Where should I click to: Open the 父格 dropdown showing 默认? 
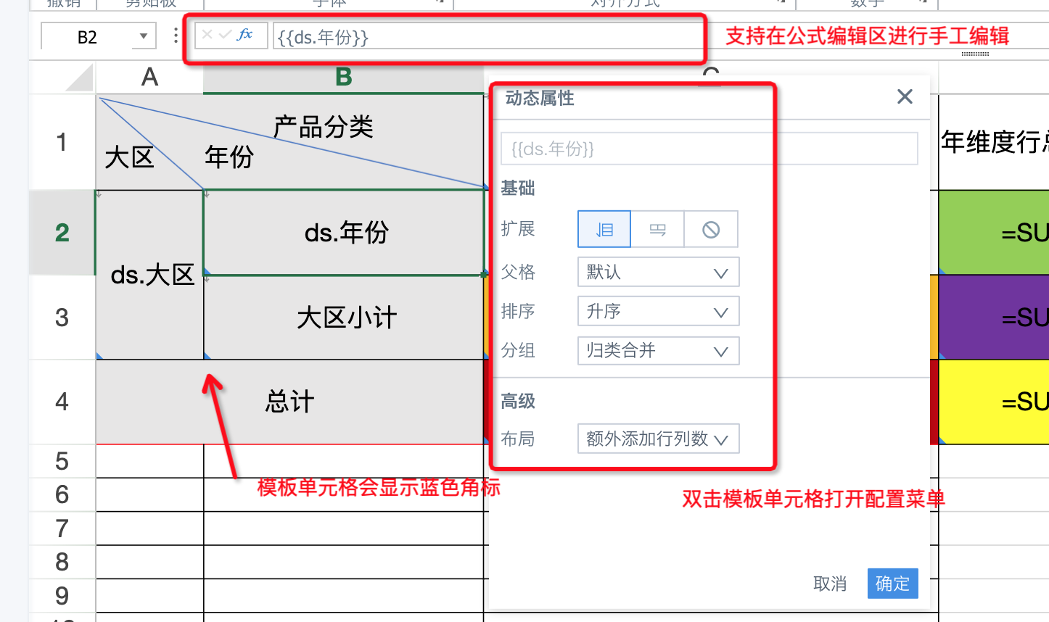click(658, 273)
